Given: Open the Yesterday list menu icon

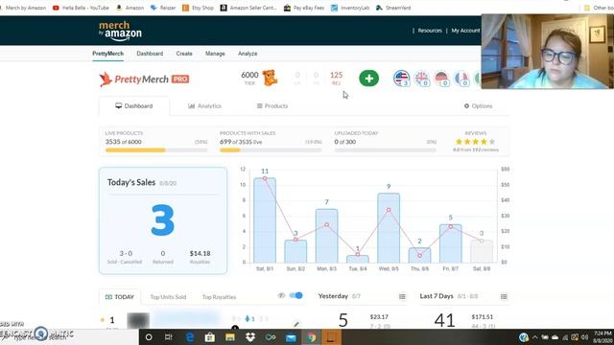Looking at the screenshot, I should tap(402, 296).
